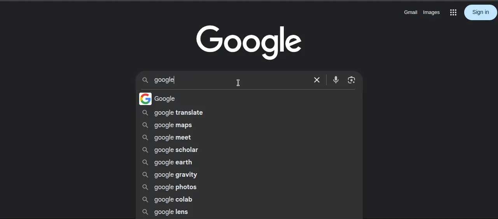
Task: Click the magnifier icon beside google translate
Action: [x=145, y=113]
